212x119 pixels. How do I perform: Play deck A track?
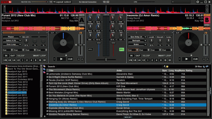click(61, 59)
